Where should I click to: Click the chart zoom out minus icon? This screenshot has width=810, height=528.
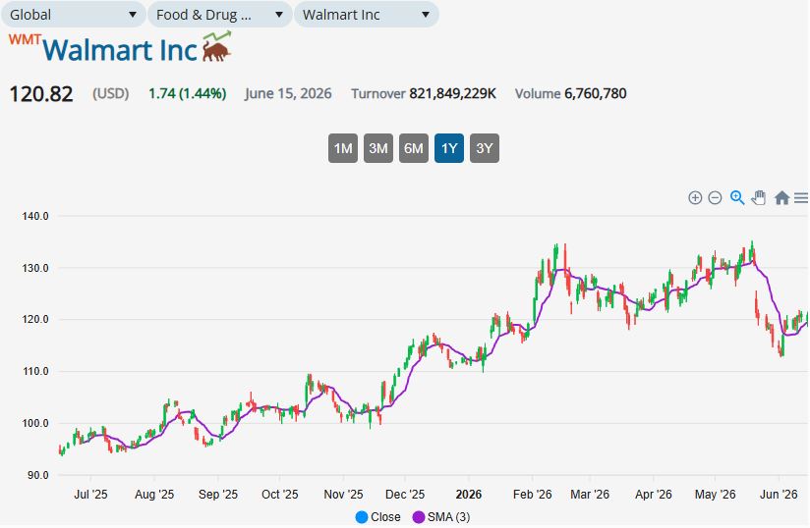[x=715, y=198]
